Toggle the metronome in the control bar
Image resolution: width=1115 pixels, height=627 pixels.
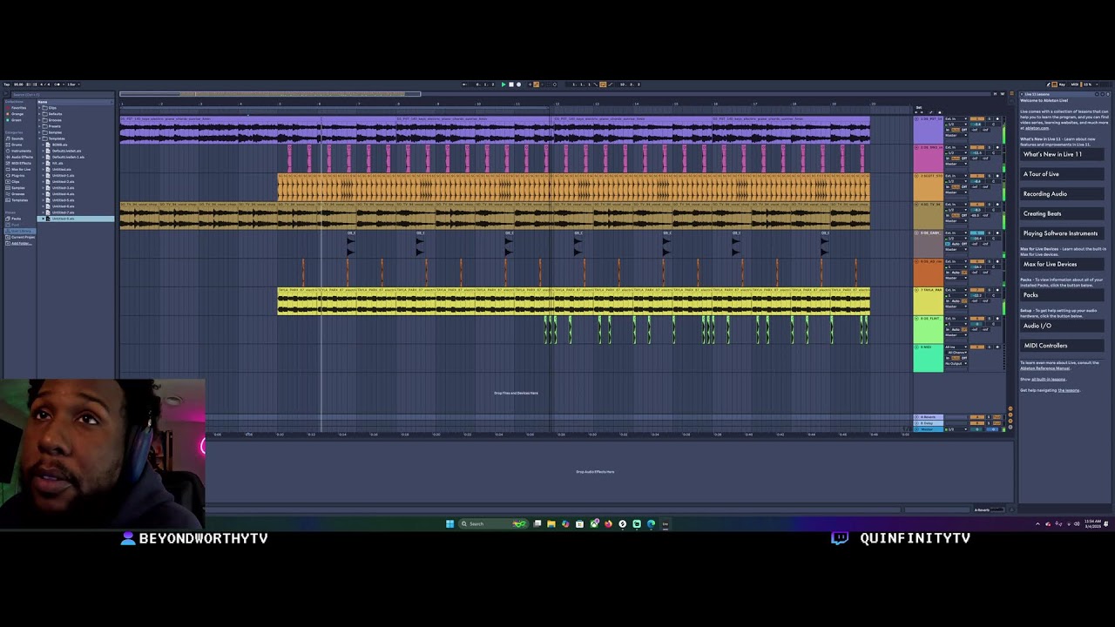57,84
